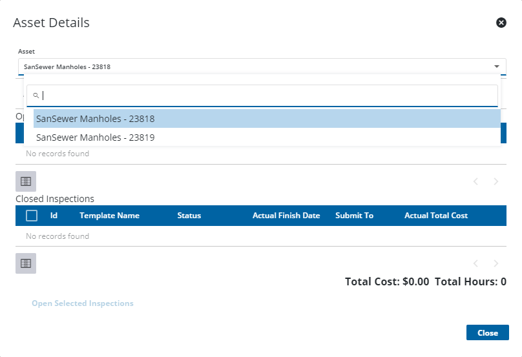This screenshot has width=522, height=357.
Task: Click the Status column header
Action: point(189,216)
